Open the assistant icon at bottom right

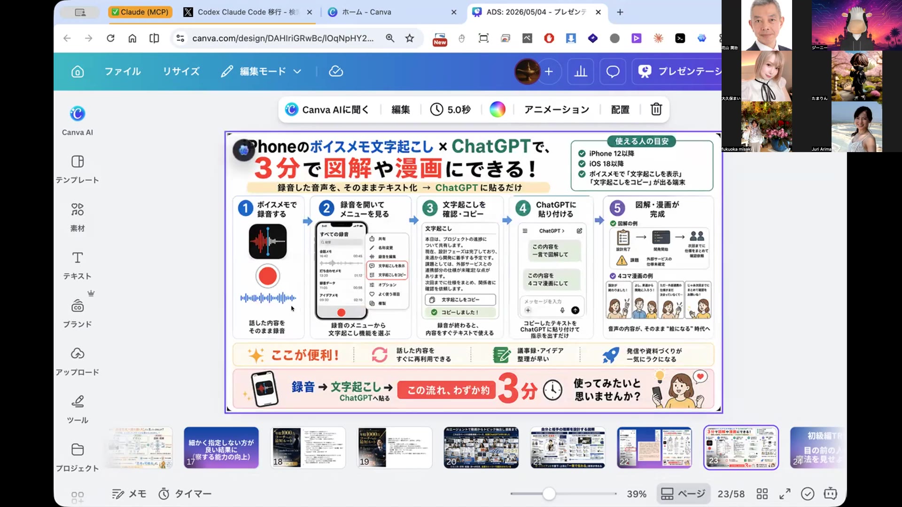(x=830, y=494)
